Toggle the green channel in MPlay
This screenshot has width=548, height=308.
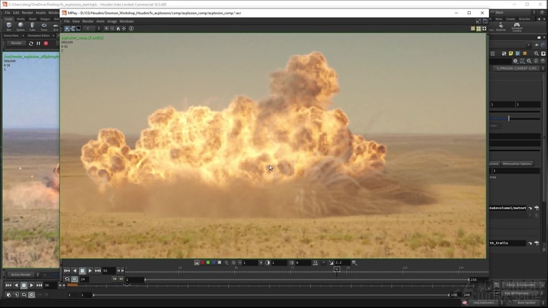point(208,262)
